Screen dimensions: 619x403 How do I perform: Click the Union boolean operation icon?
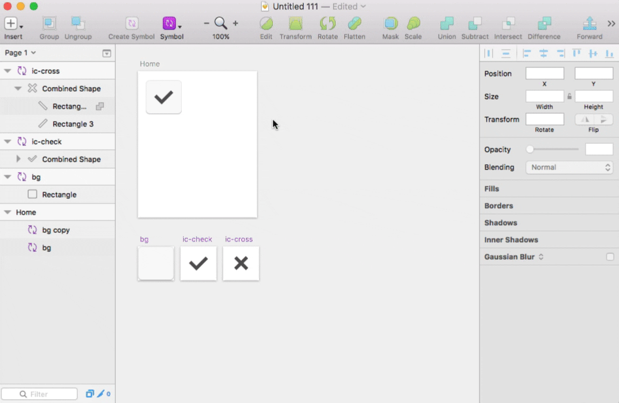(447, 24)
